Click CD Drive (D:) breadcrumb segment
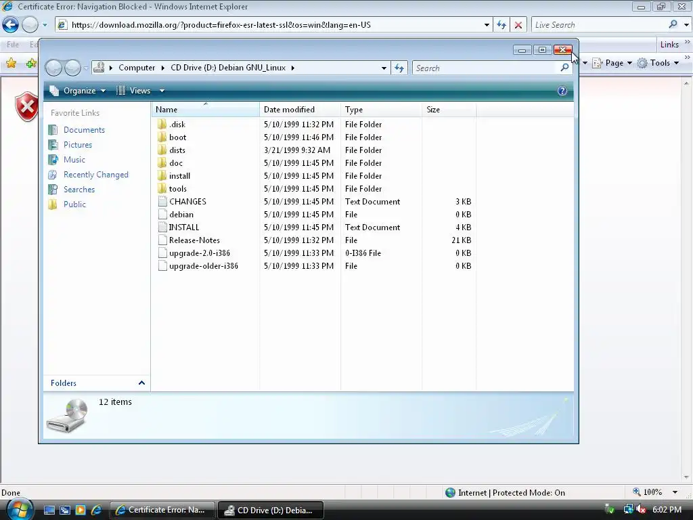The width and height of the screenshot is (693, 520). tap(228, 68)
